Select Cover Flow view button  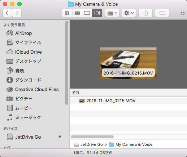97,13
